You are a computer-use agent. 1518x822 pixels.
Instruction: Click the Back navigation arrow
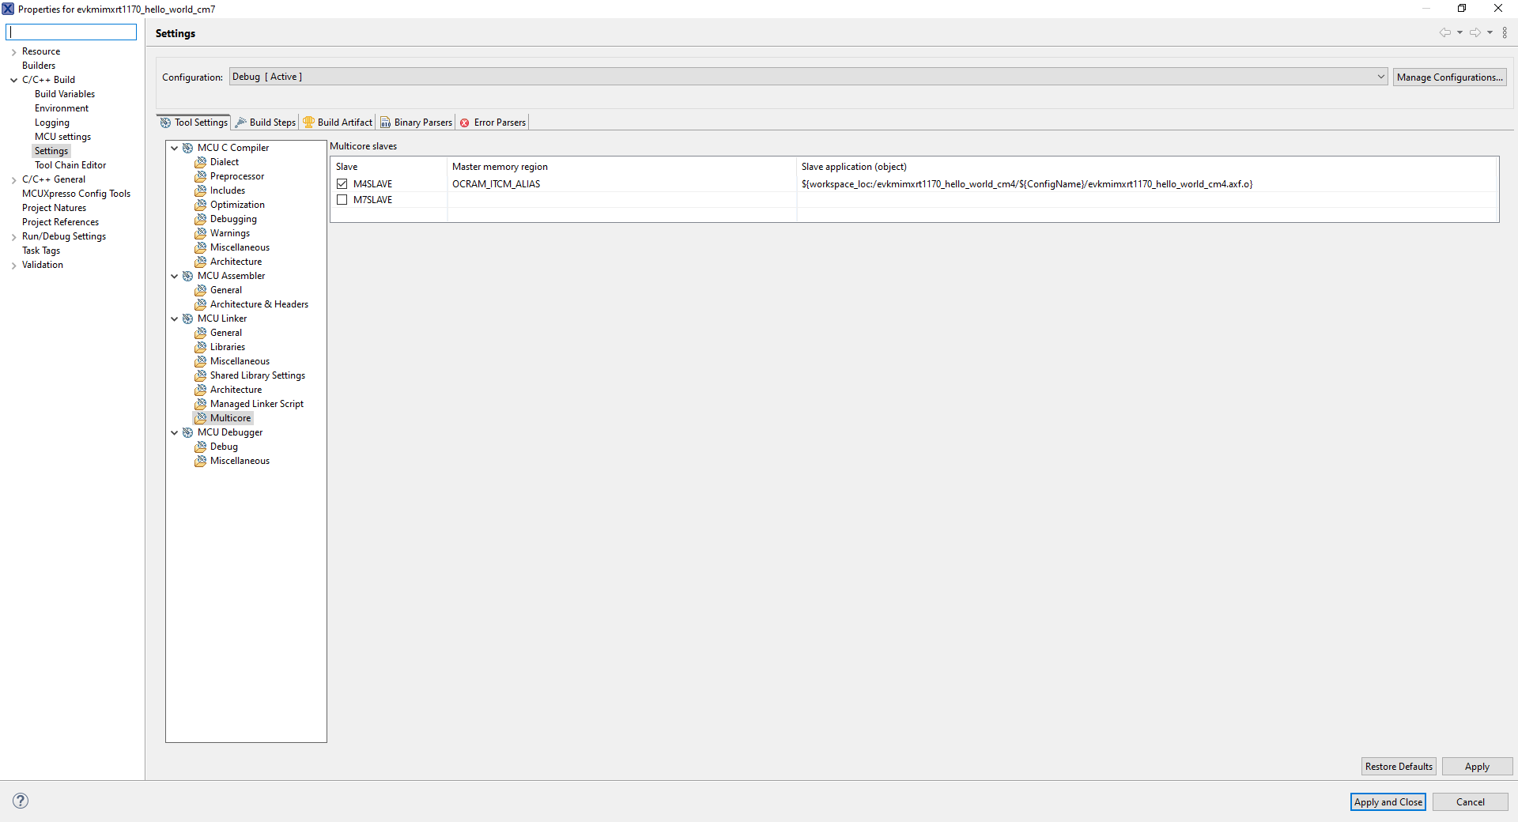pyautogui.click(x=1445, y=32)
